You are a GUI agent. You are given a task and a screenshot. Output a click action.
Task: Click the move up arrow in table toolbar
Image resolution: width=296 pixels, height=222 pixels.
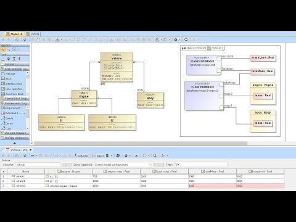[136, 155]
